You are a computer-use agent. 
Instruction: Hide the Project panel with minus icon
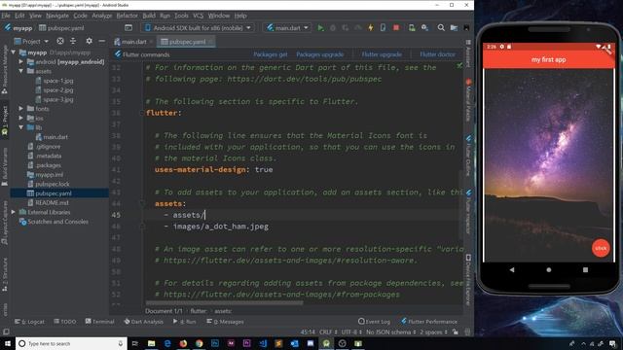[101, 41]
